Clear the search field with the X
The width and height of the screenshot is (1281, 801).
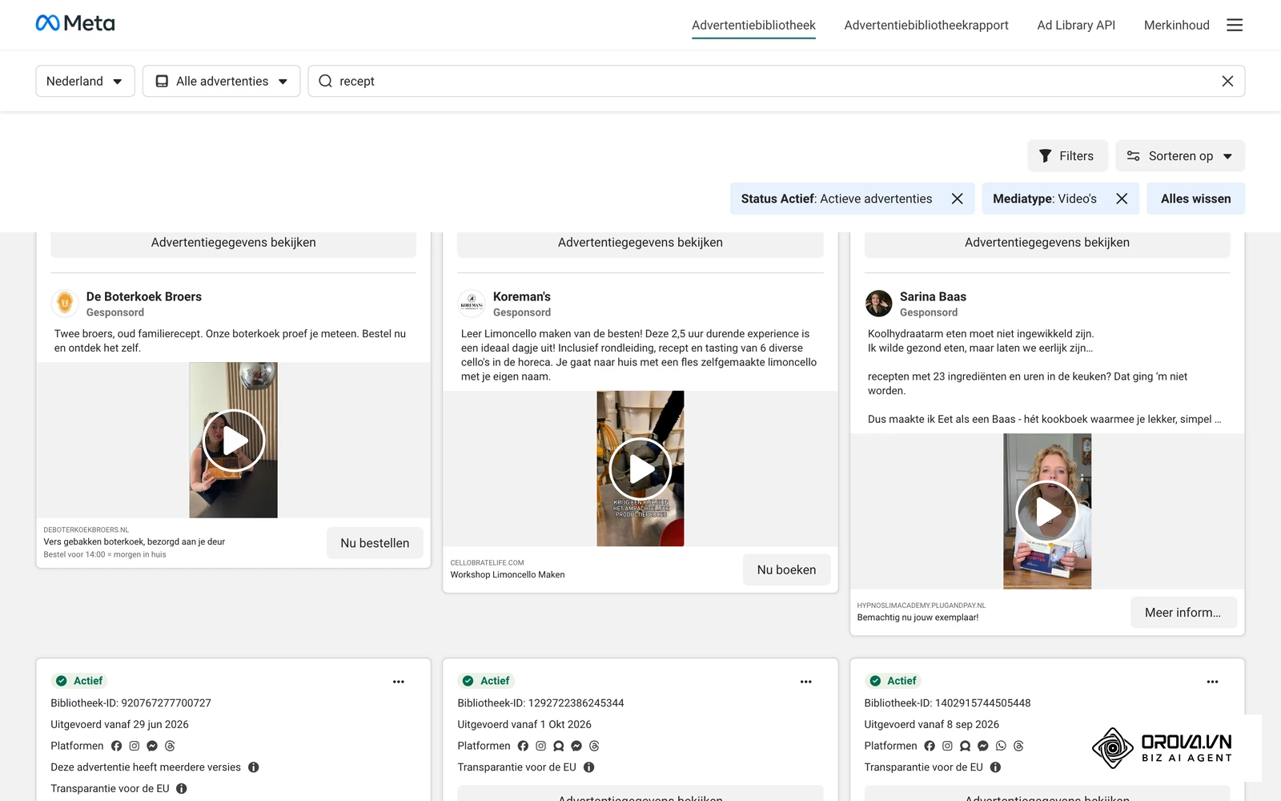1227,81
